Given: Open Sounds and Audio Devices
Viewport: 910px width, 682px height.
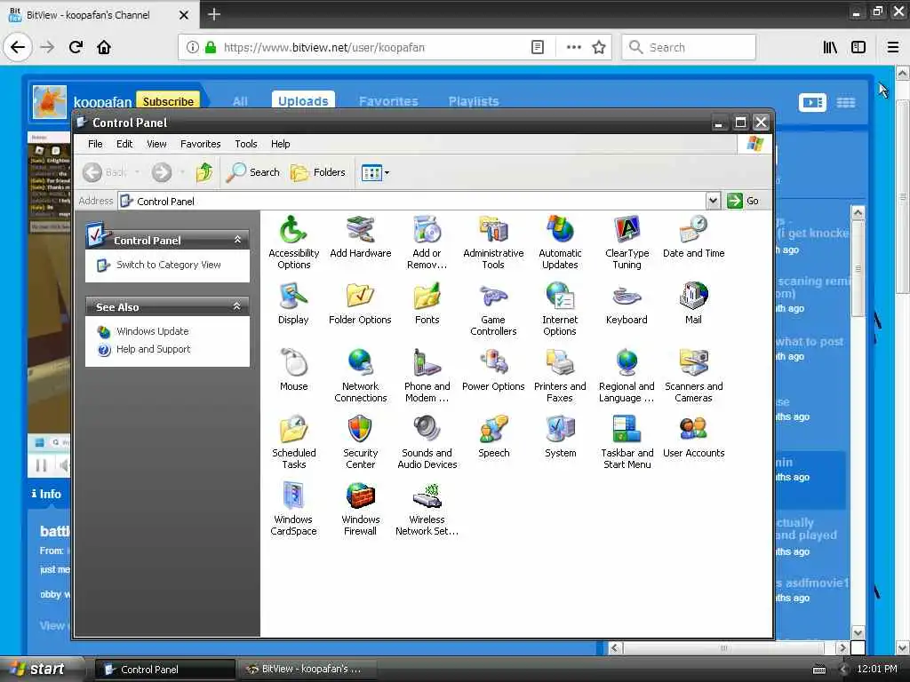Looking at the screenshot, I should 427,442.
